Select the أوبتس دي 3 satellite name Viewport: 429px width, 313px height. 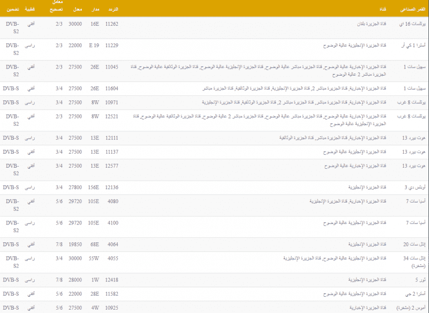[415, 187]
